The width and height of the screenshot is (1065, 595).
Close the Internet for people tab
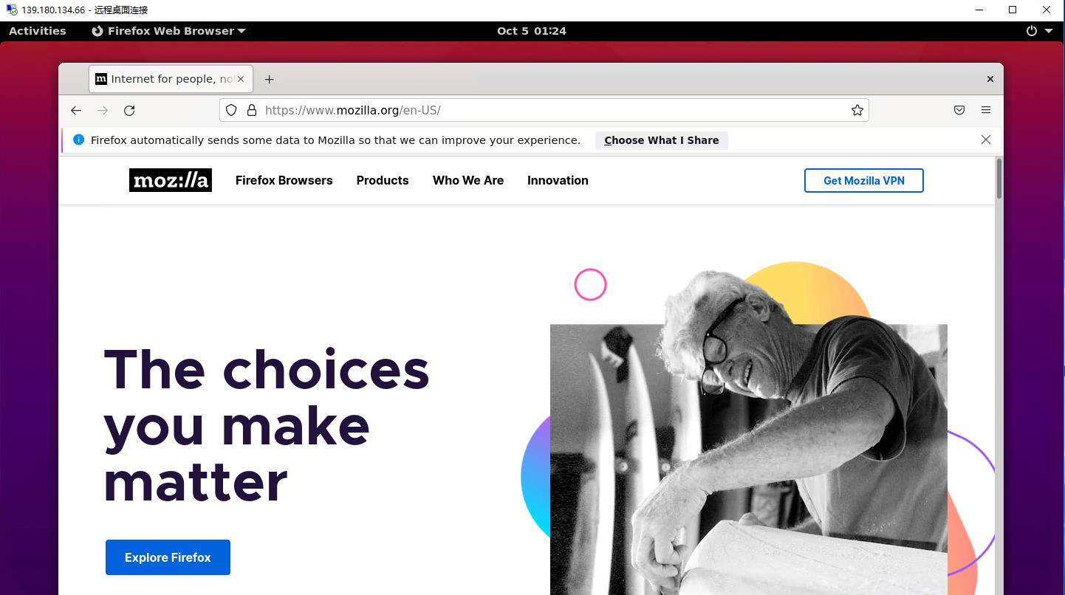coord(240,79)
